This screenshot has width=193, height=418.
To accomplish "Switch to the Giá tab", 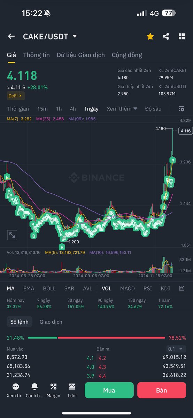I will click(x=11, y=55).
